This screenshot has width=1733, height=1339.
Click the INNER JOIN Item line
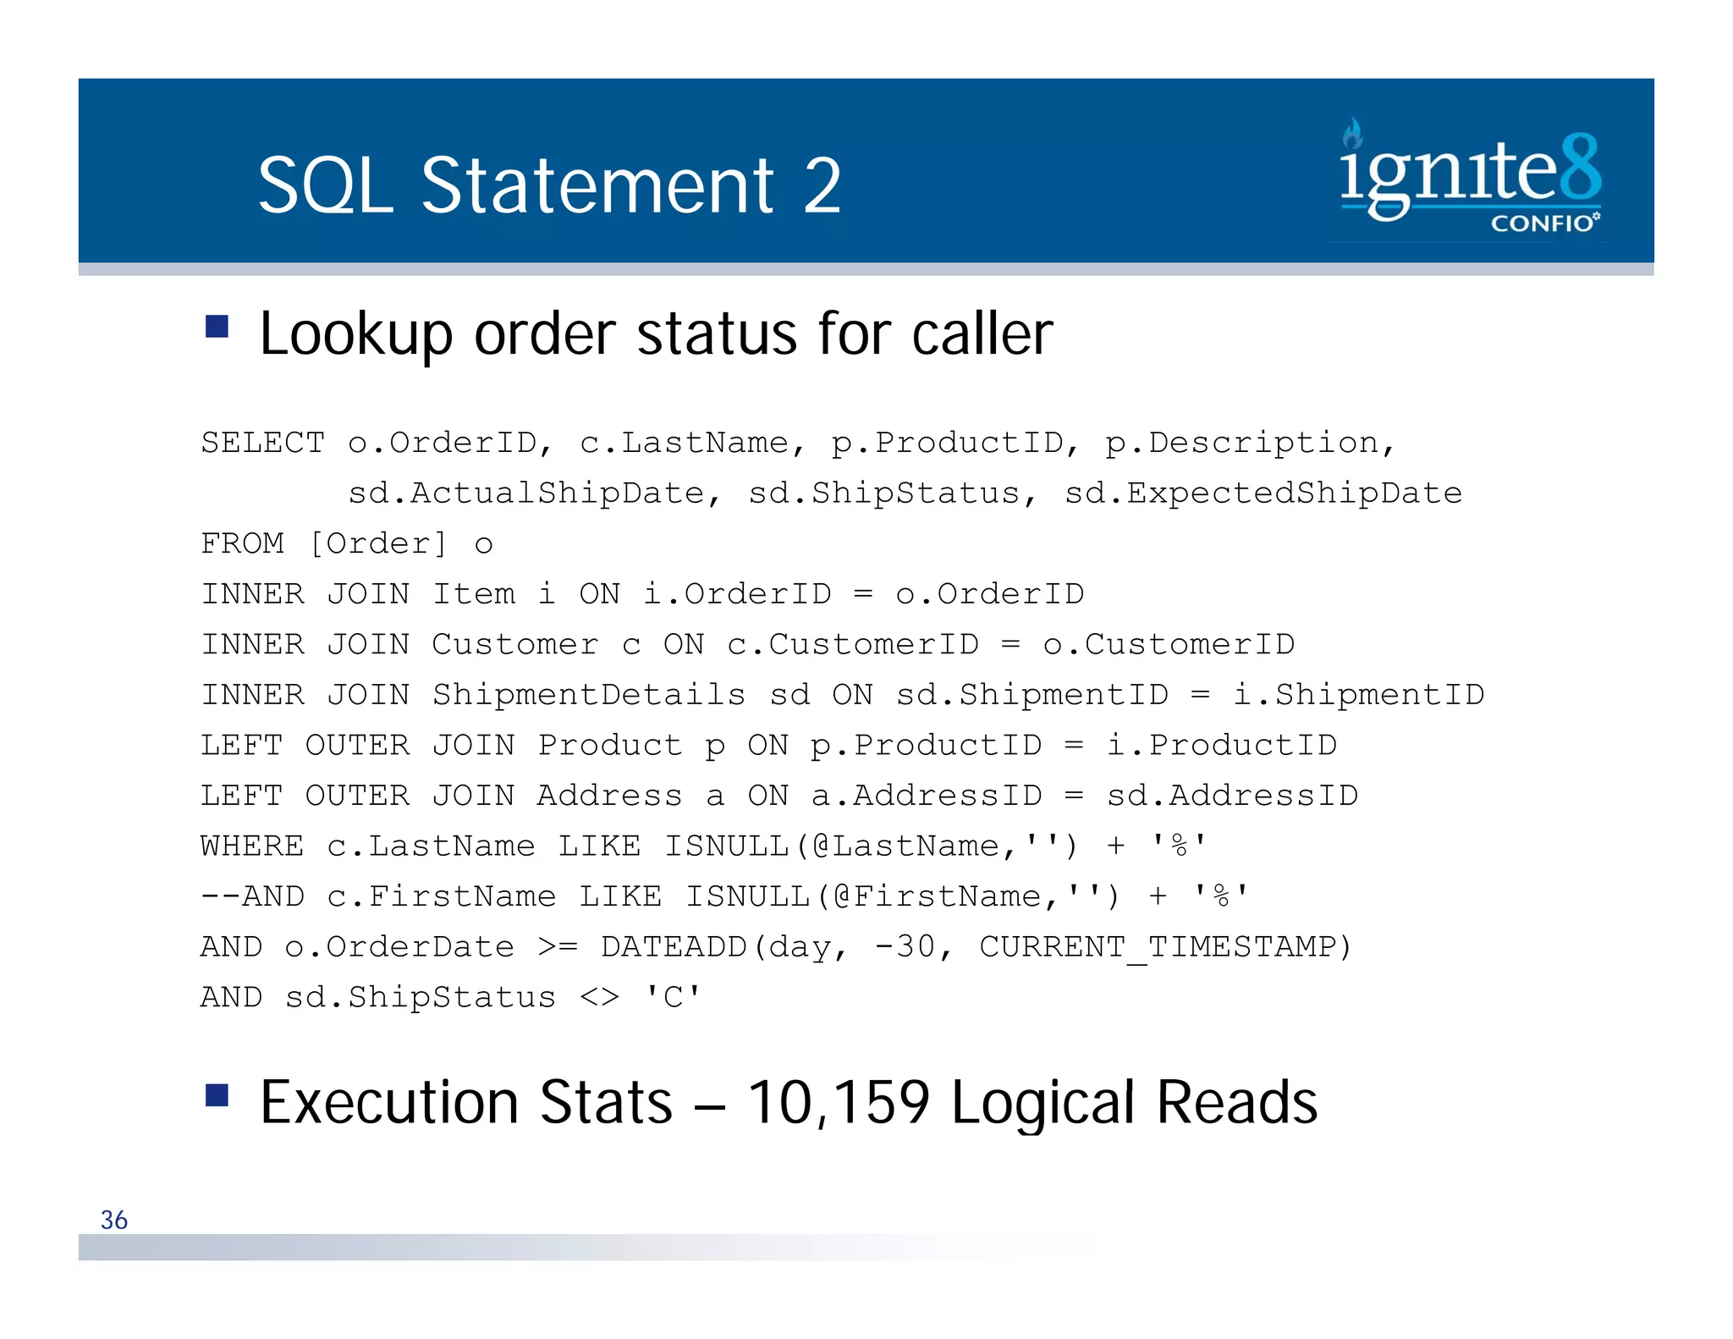tap(641, 594)
